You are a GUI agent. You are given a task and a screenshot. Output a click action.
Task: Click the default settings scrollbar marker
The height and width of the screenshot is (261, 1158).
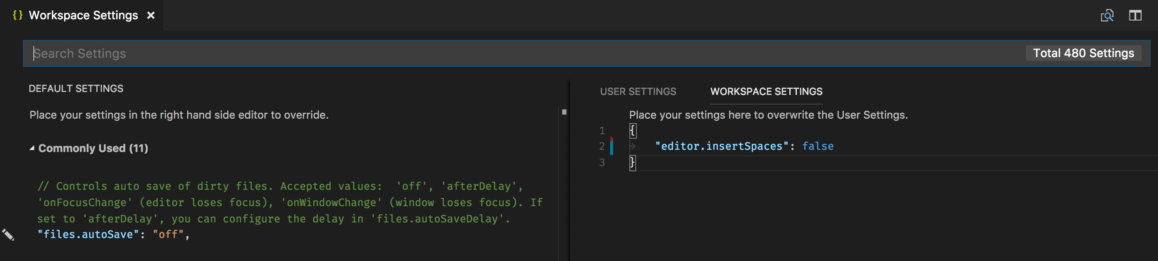tap(564, 112)
